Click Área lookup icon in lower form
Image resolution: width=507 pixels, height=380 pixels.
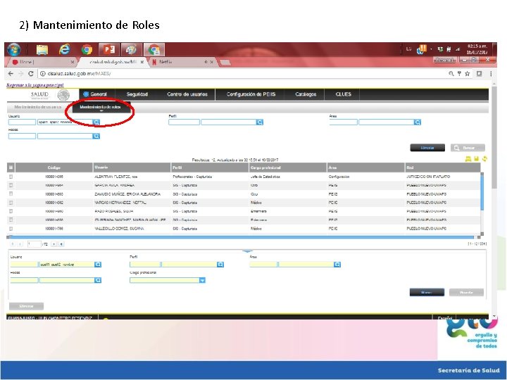click(x=337, y=265)
